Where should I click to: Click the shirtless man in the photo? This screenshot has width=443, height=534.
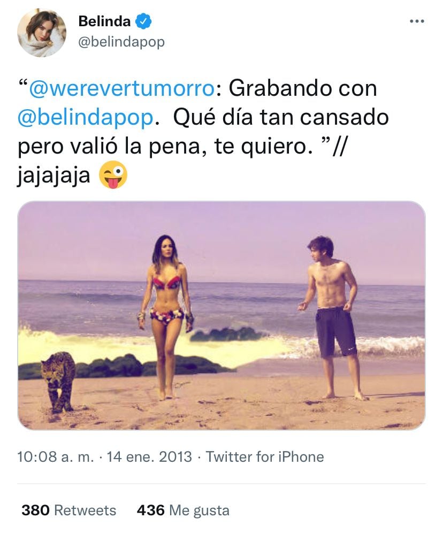pos(332,317)
